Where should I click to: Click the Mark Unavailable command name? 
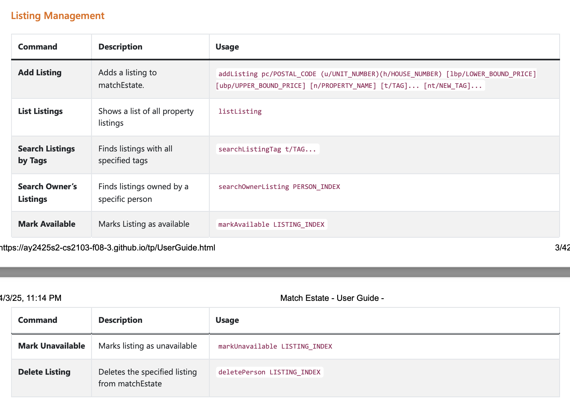click(x=52, y=346)
